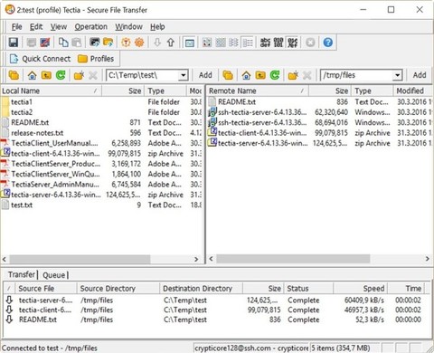Switch to the Queue tab
The image size is (434, 353).
[54, 275]
